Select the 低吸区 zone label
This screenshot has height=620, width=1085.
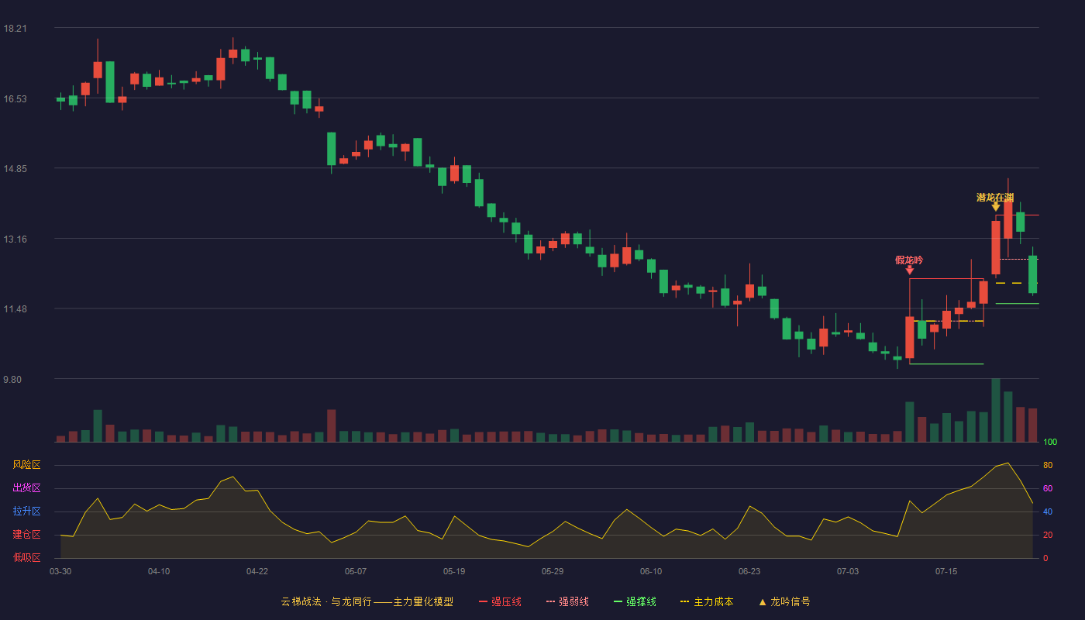26,557
